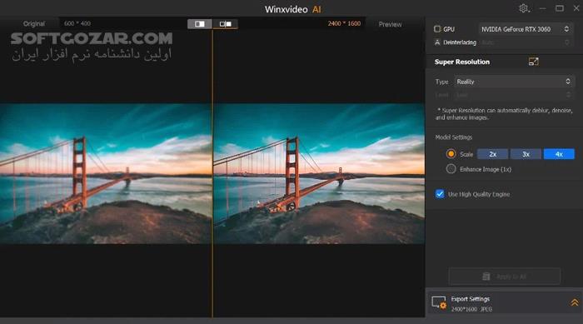The height and width of the screenshot is (324, 583).
Task: Choose the 2x scale option
Action: pyautogui.click(x=493, y=154)
